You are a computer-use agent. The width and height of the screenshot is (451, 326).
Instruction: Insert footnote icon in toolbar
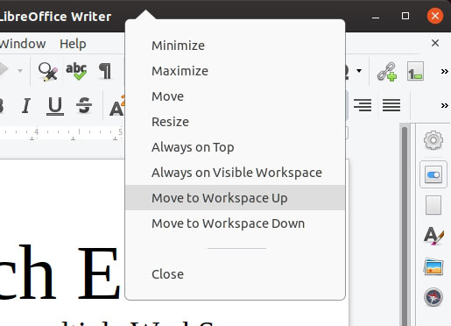[415, 71]
